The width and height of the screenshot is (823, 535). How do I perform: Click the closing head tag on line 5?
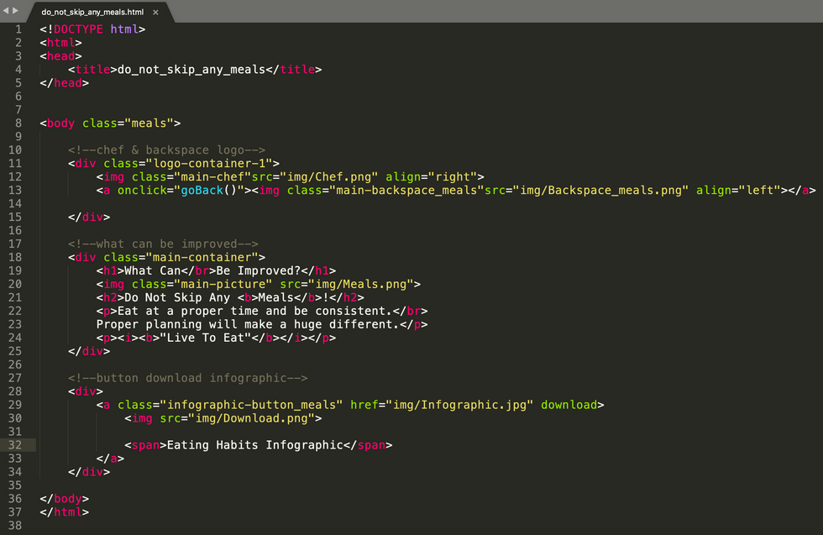click(x=64, y=83)
